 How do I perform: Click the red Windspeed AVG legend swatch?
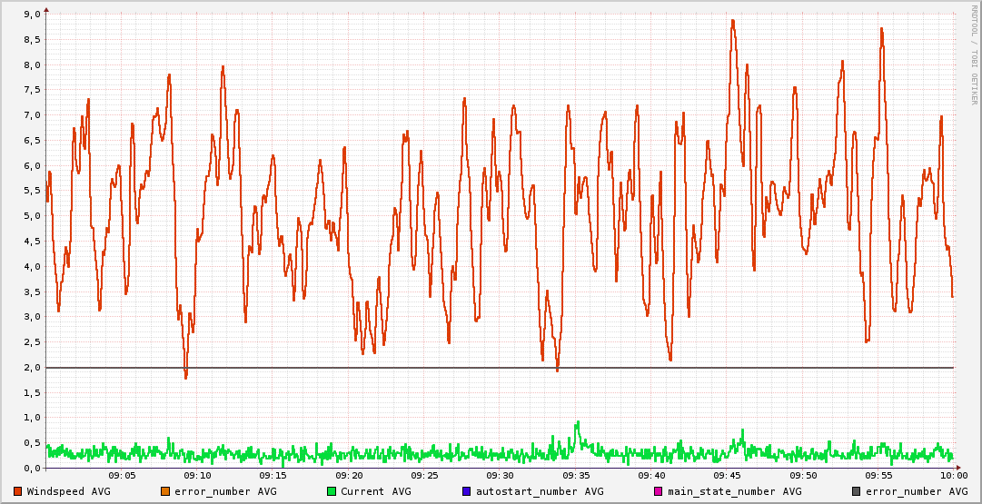18,491
